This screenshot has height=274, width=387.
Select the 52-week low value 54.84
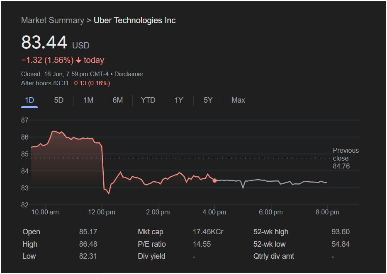click(341, 244)
